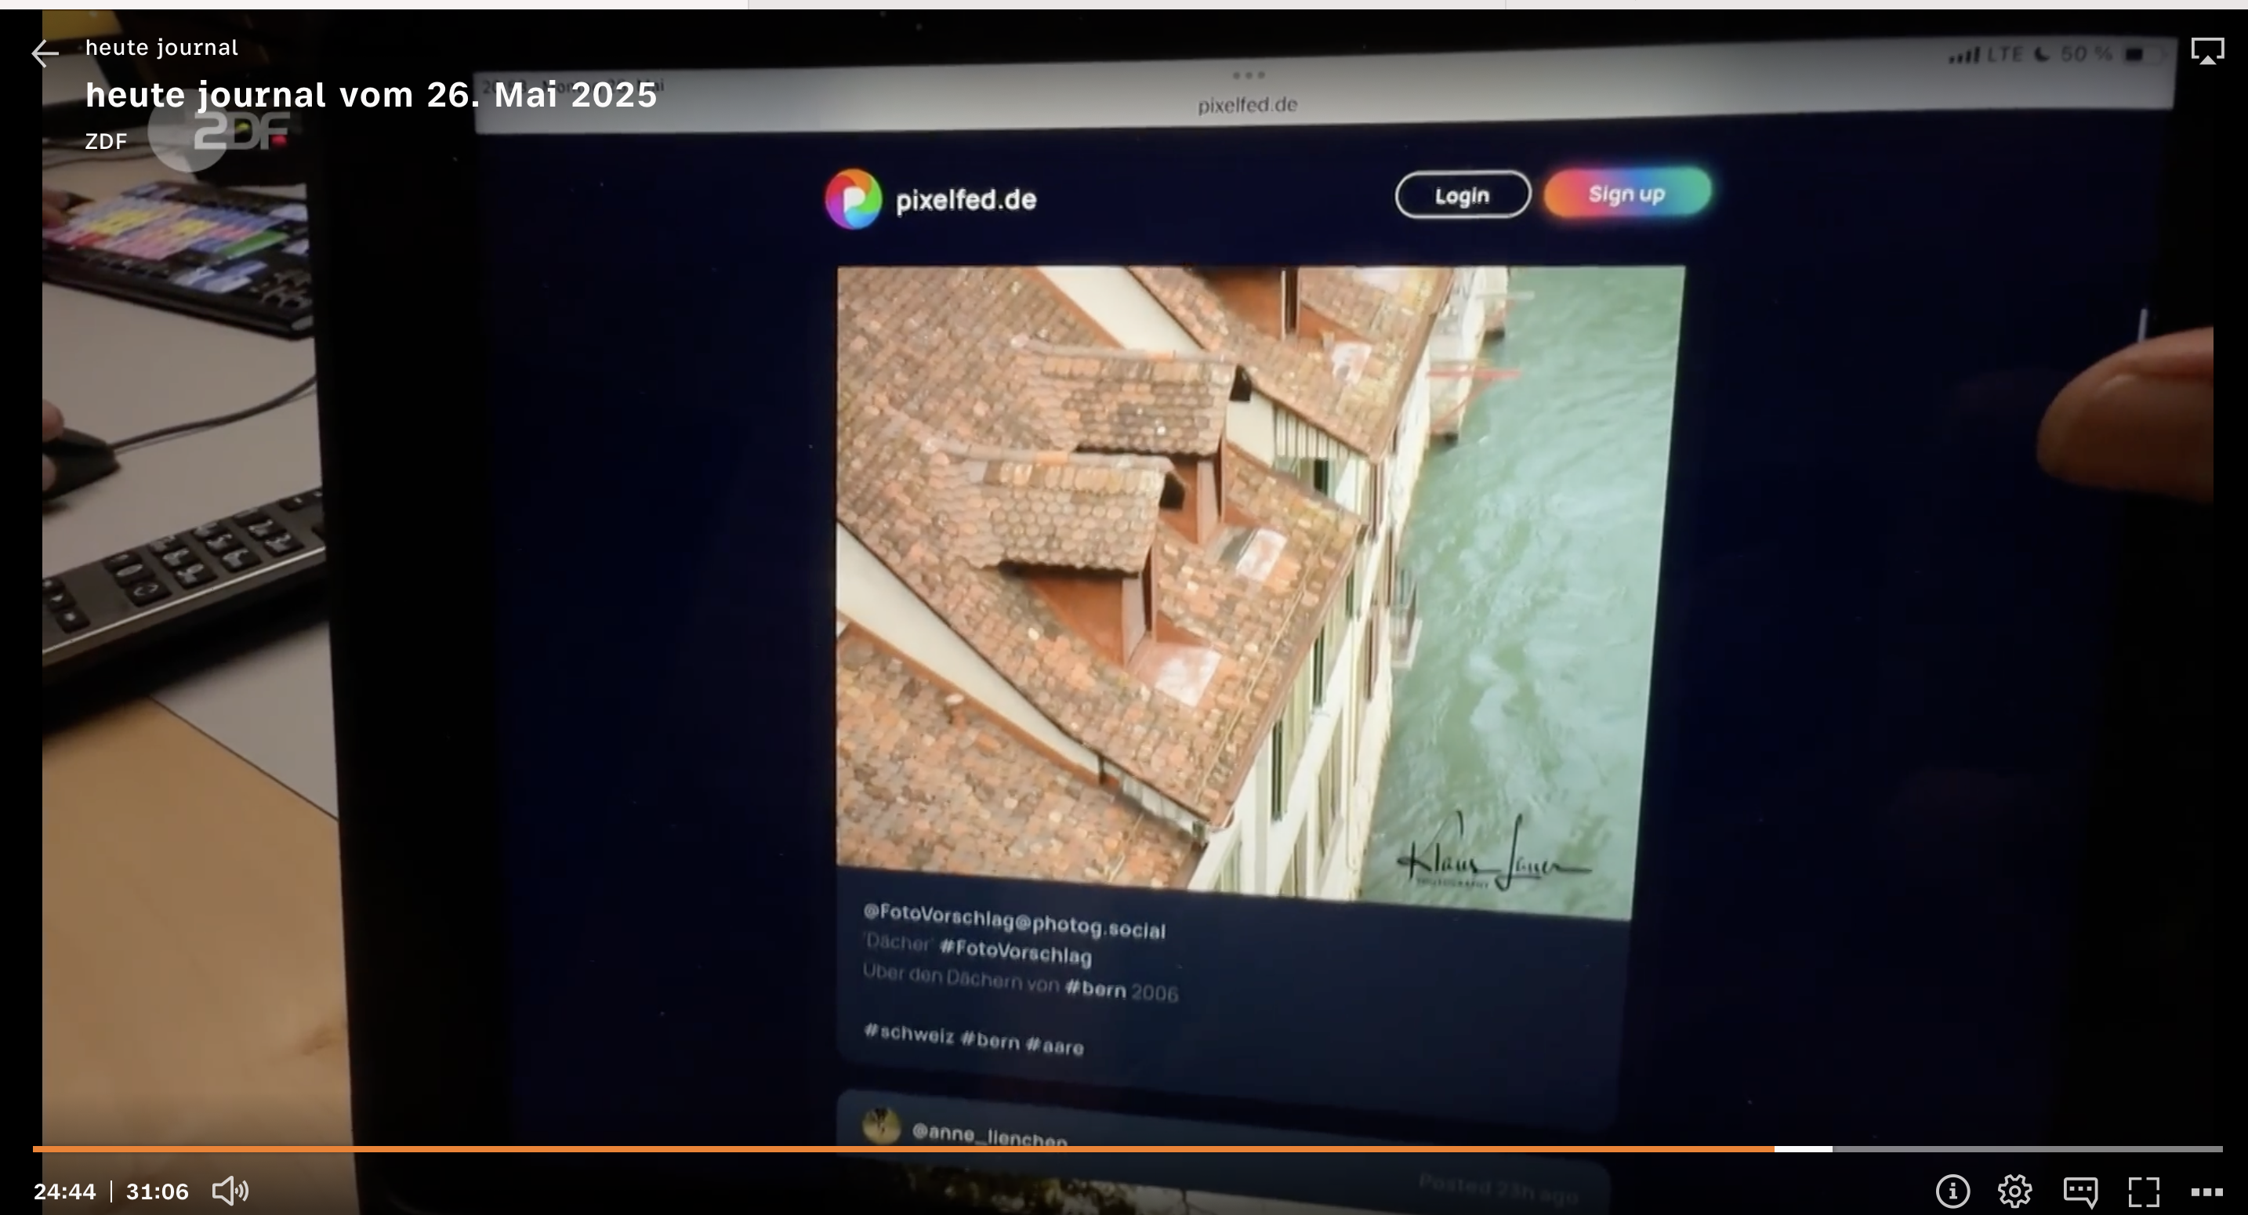Click the #FotoVorschlag hashtag
Screen dimensions: 2248x1215
pyautogui.click(x=1016, y=952)
